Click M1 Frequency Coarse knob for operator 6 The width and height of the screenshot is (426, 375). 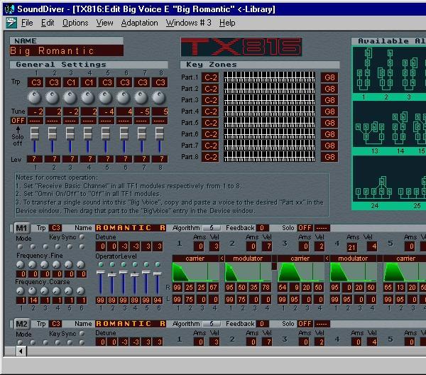click(80, 291)
